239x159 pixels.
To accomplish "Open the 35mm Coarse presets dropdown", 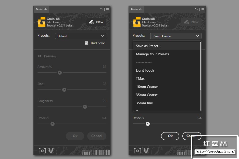I will (176, 36).
